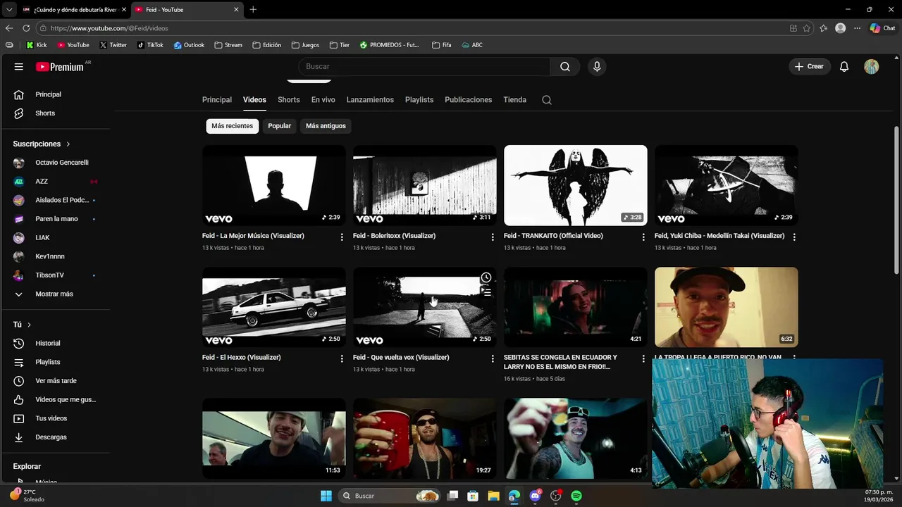
Task: Filter videos by Popular
Action: pos(279,126)
